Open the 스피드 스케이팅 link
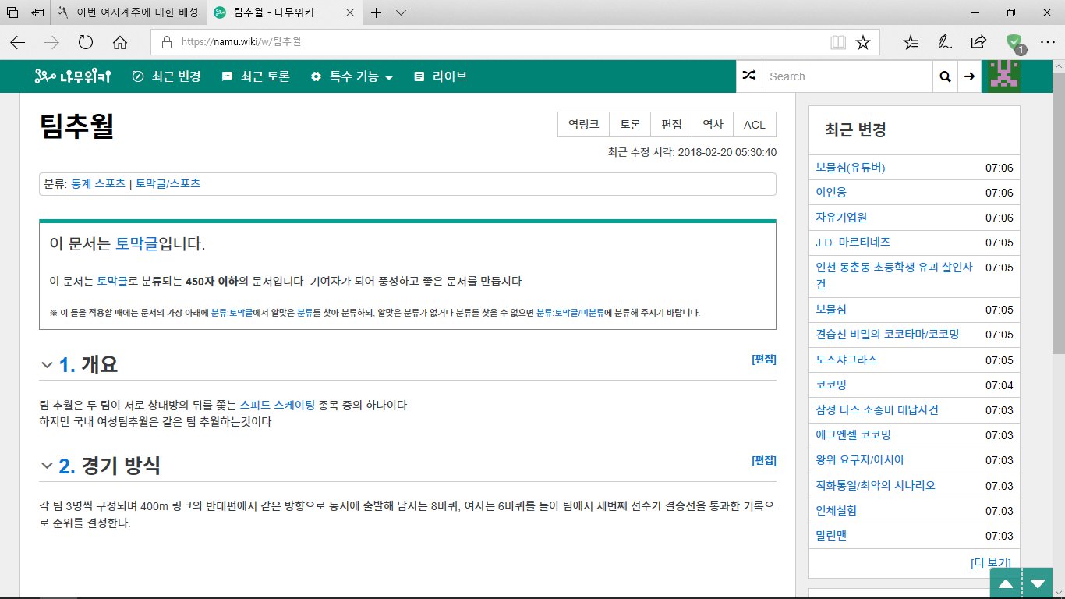 277,405
